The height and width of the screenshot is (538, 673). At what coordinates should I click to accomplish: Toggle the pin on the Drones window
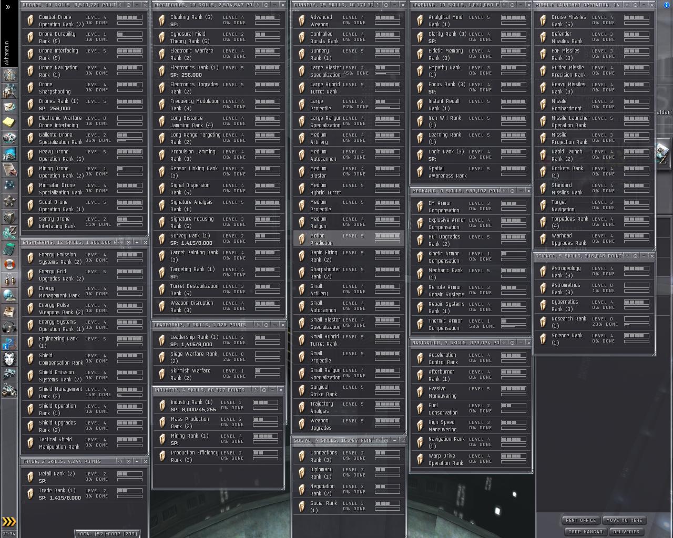point(128,5)
